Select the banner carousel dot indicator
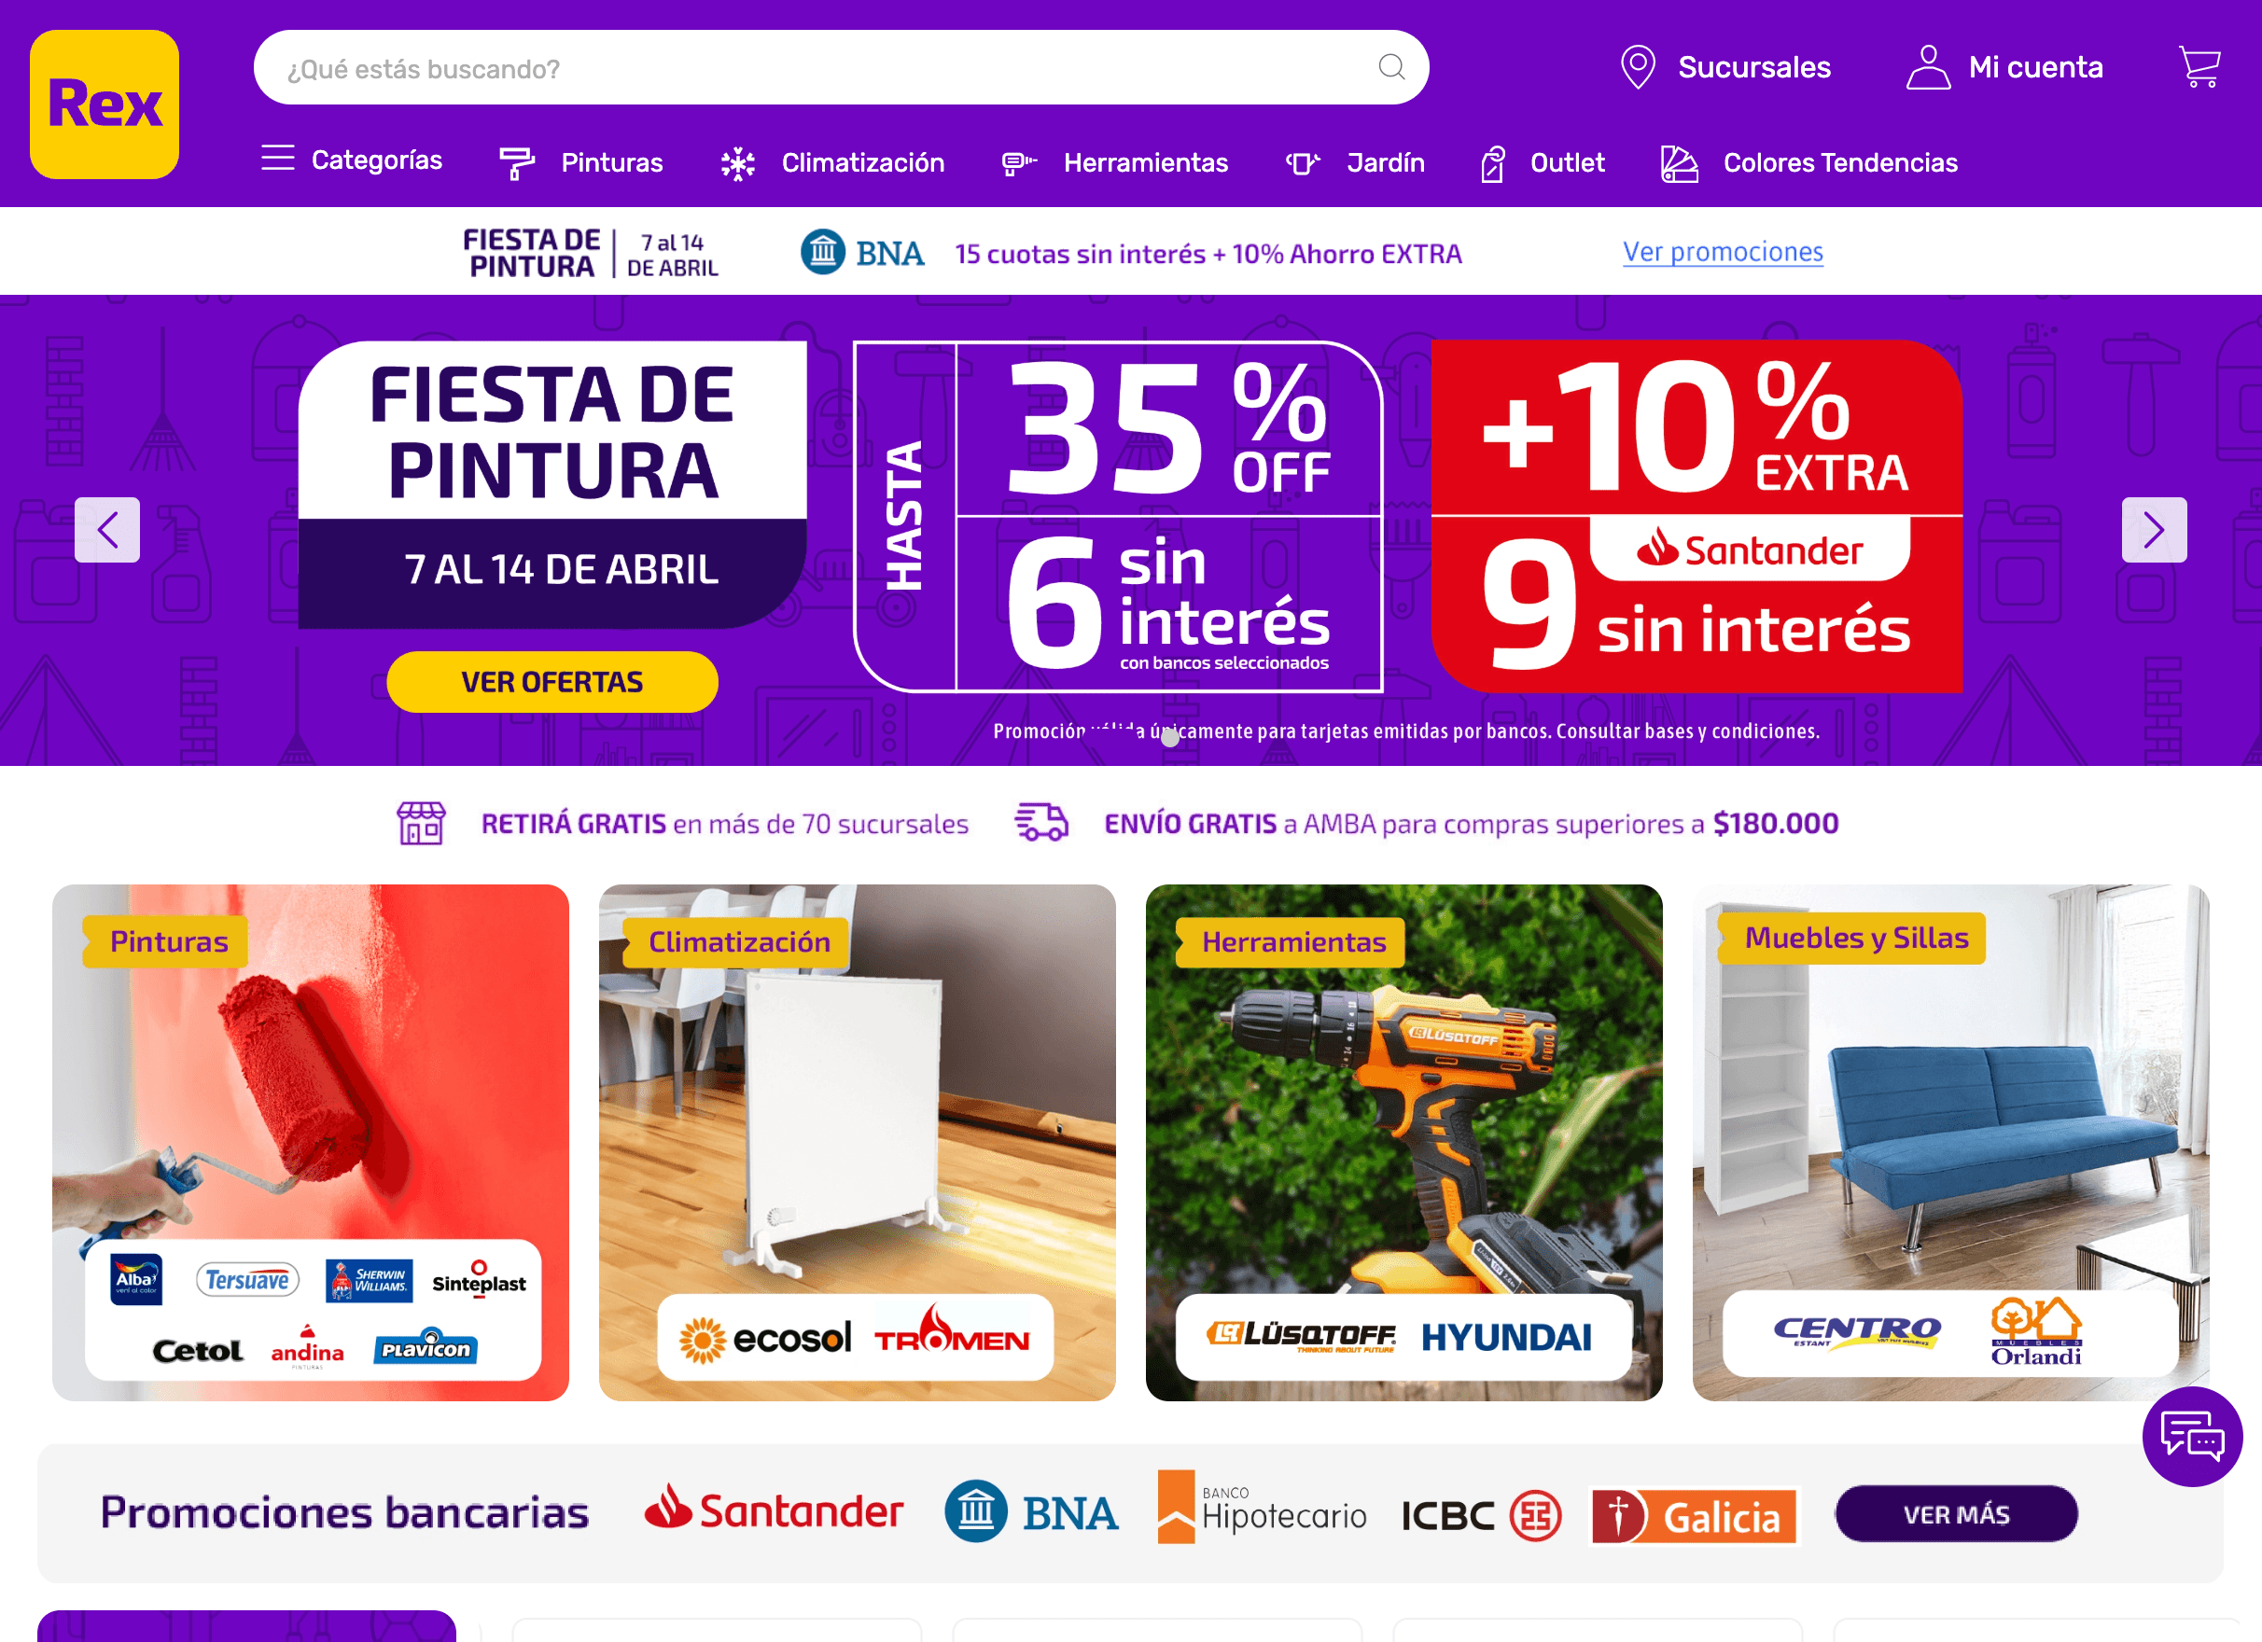The width and height of the screenshot is (2262, 1642). (1170, 738)
